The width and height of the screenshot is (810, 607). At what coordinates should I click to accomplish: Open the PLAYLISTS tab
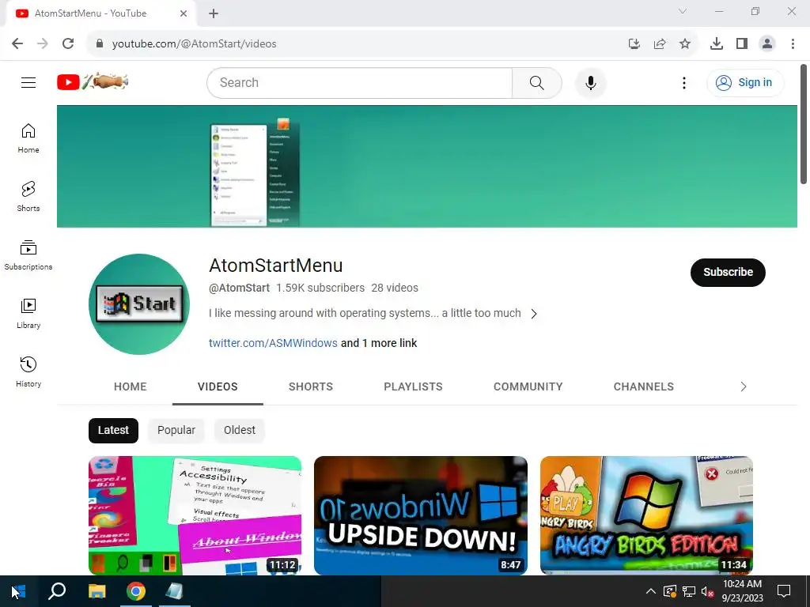[413, 386]
